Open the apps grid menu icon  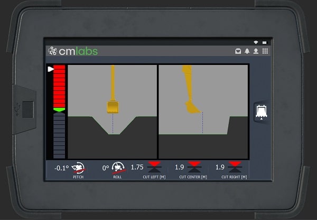[265, 51]
